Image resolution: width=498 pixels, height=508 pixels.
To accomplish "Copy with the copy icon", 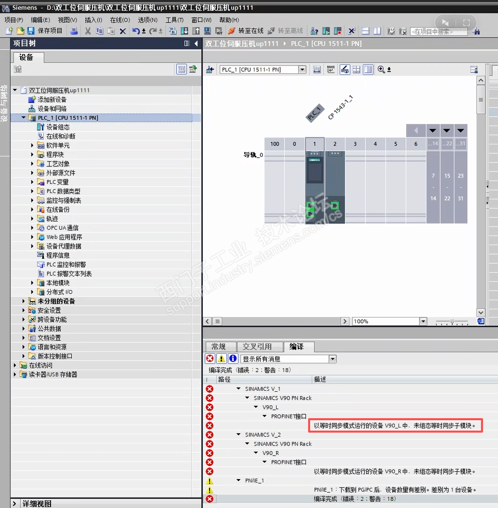I will coord(100,31).
